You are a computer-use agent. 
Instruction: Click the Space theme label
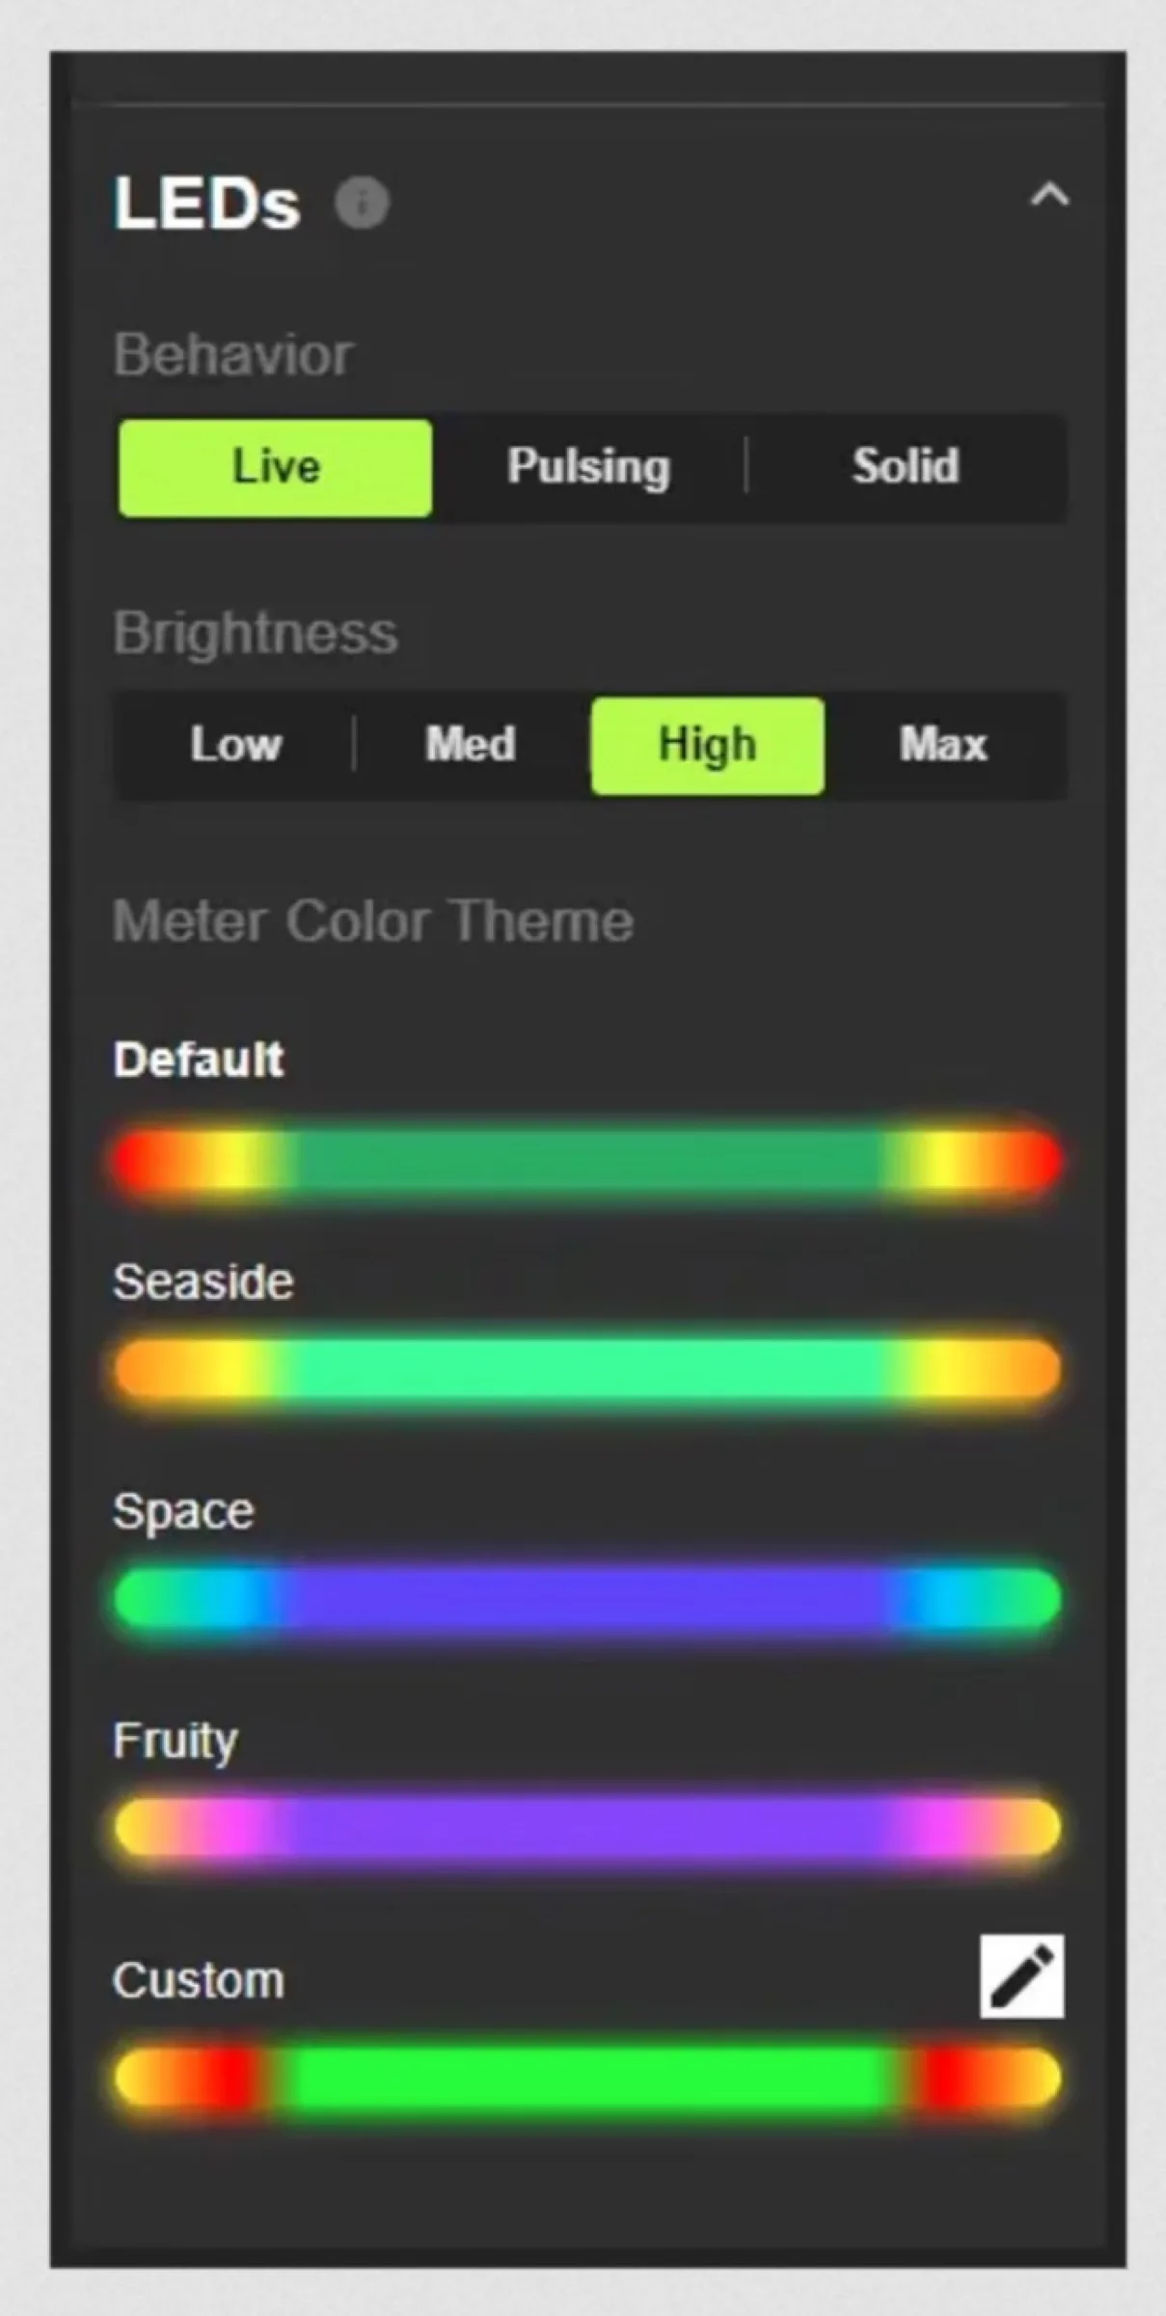click(183, 1511)
